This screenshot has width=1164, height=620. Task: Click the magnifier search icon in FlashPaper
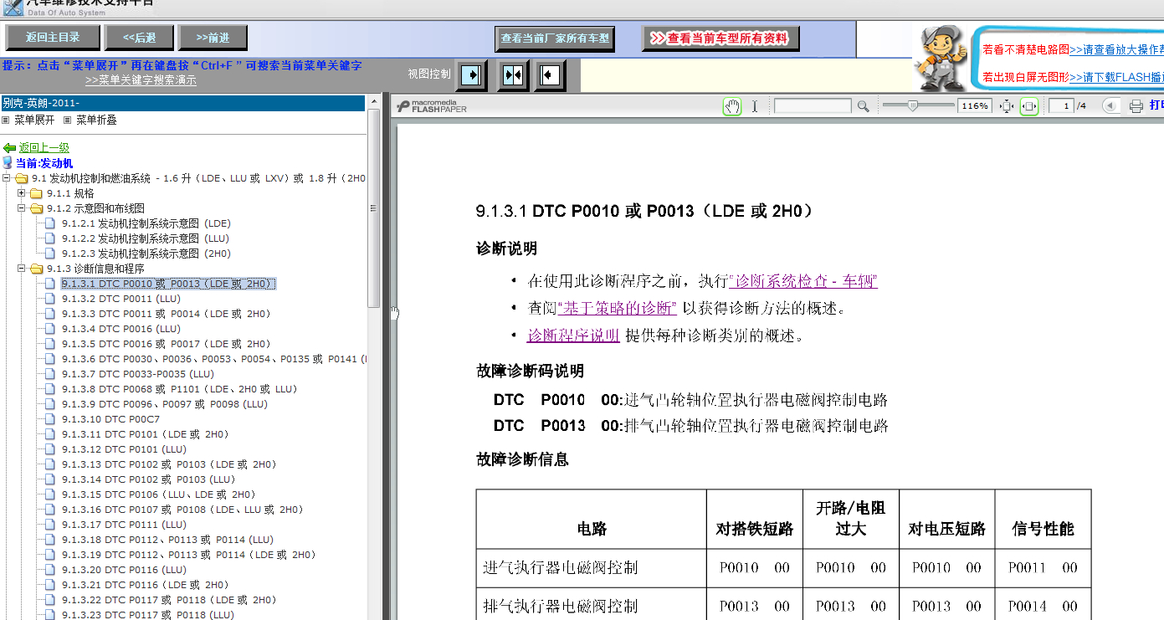click(864, 106)
